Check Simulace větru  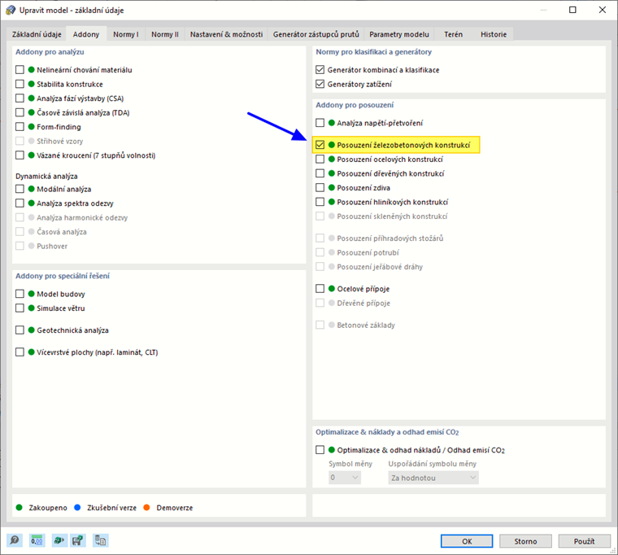[x=20, y=308]
